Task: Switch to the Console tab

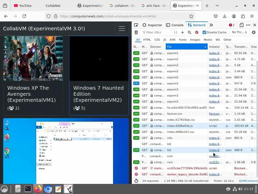Action: tap(175, 25)
